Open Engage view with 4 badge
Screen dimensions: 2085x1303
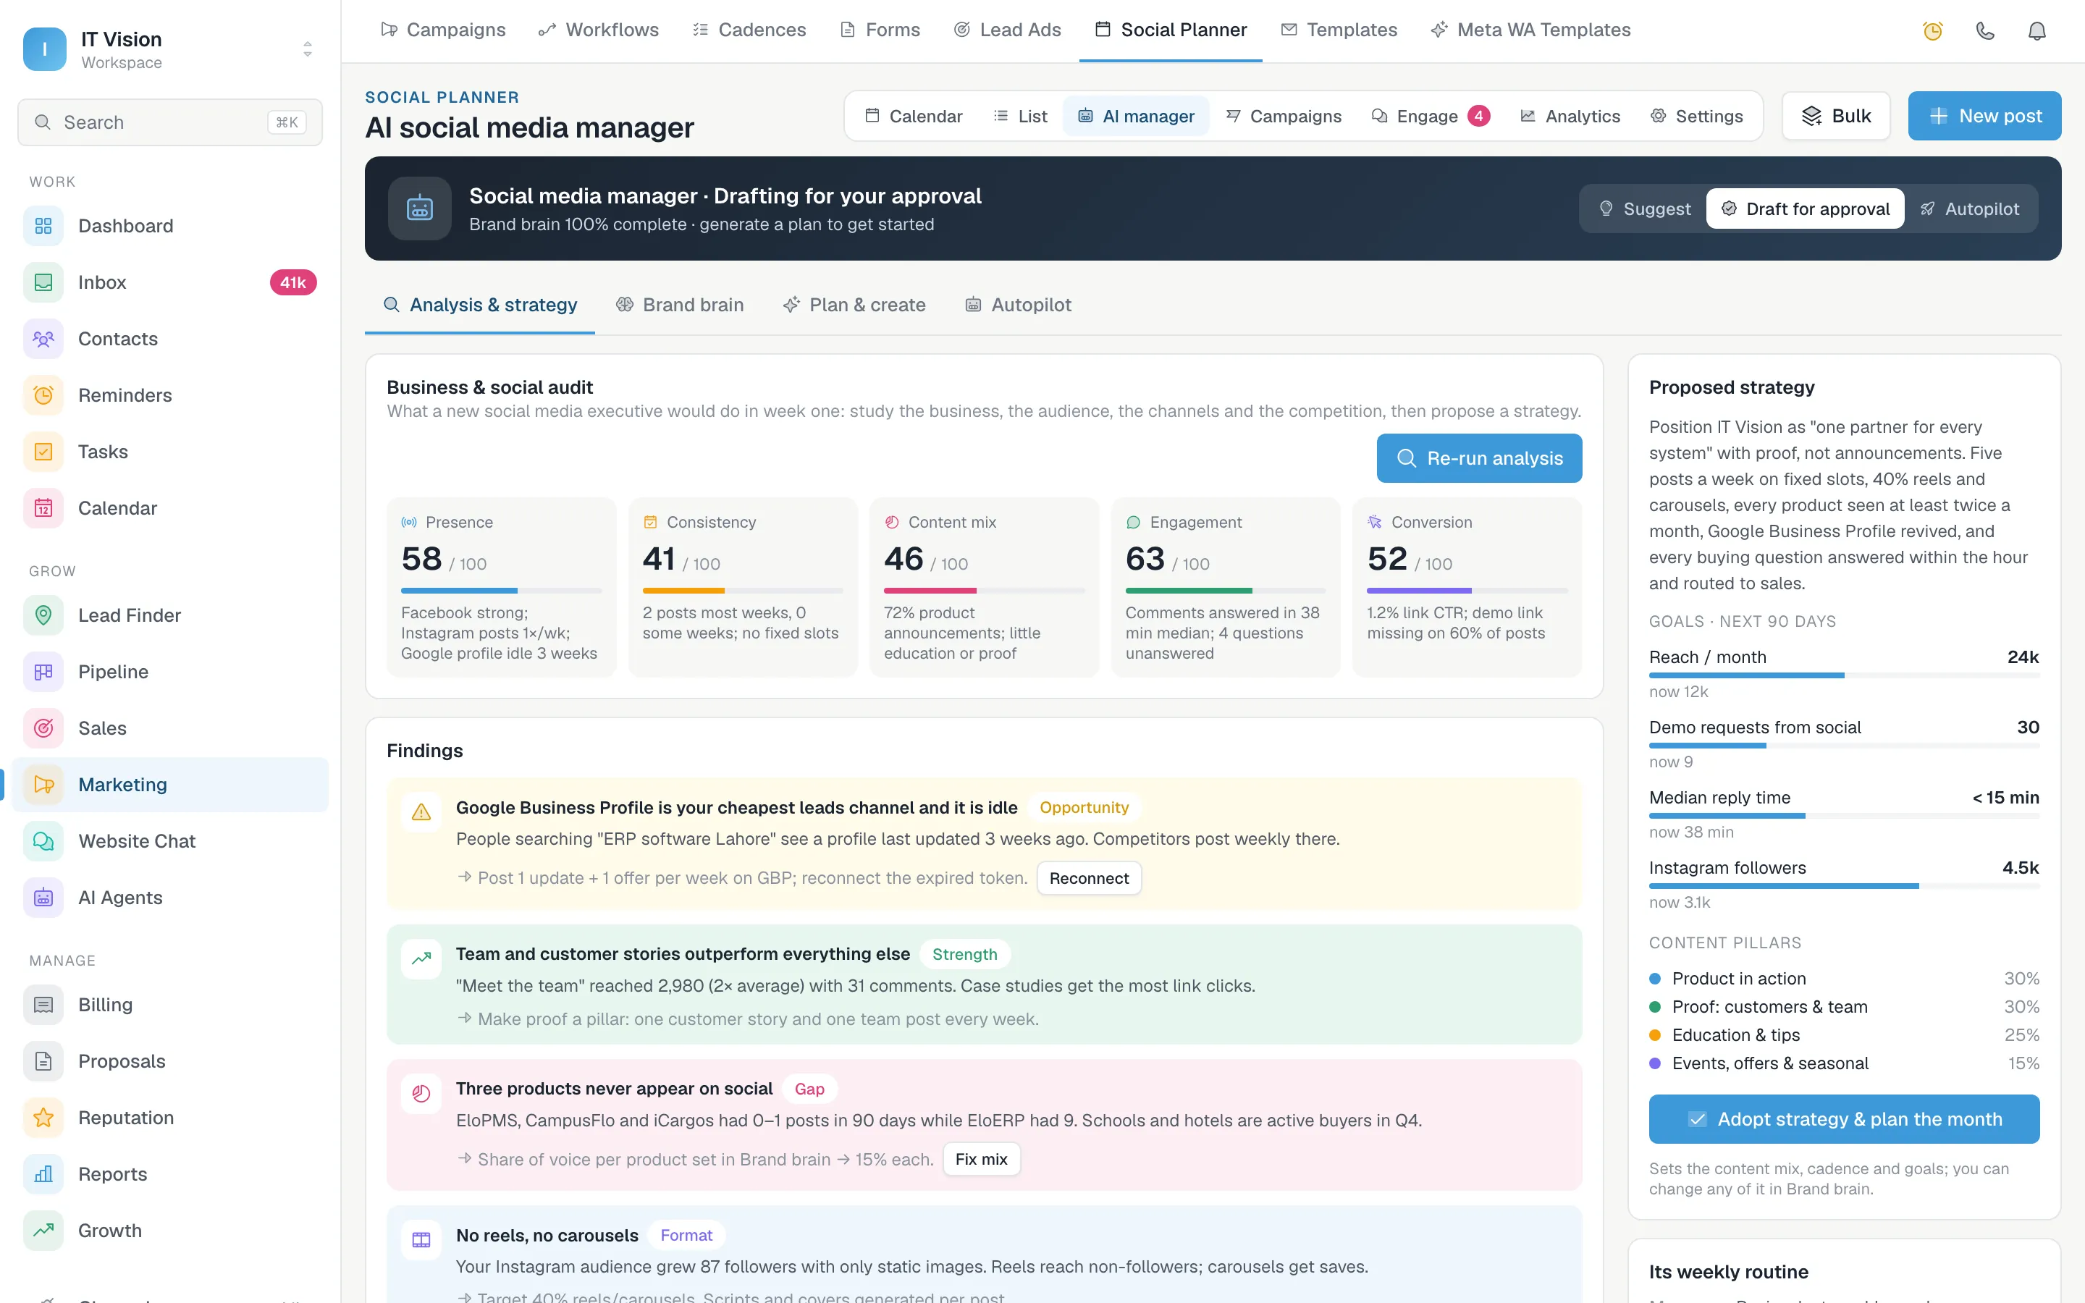pos(1431,116)
